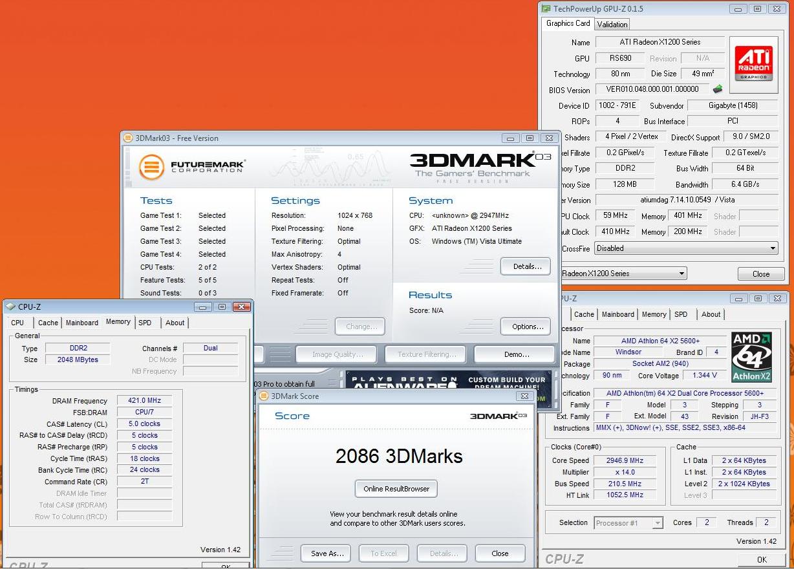Click the Command Rate 2T field
The width and height of the screenshot is (794, 569).
(x=144, y=482)
